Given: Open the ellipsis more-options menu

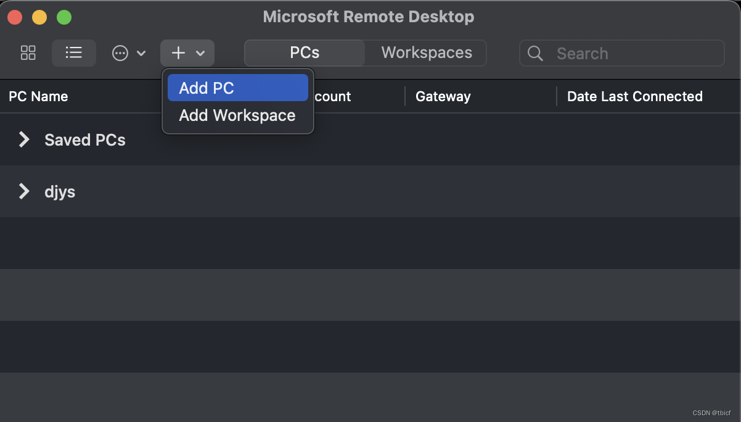Looking at the screenshot, I should (129, 53).
